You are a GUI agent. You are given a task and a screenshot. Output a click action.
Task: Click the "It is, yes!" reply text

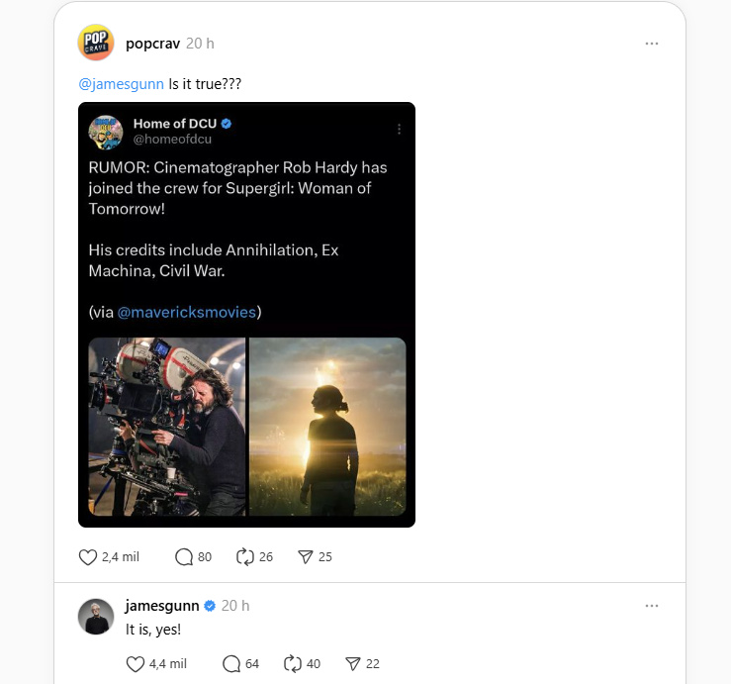point(153,630)
